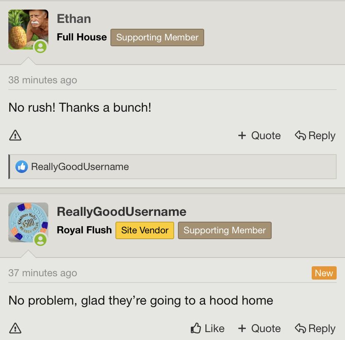Open the 37 minutes ago timestamp link
This screenshot has width=345, height=340.
42,273
